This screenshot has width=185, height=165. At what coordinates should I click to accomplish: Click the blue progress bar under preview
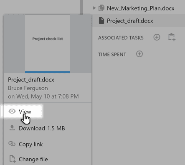click(48, 72)
